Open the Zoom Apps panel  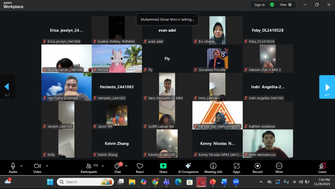(236, 168)
